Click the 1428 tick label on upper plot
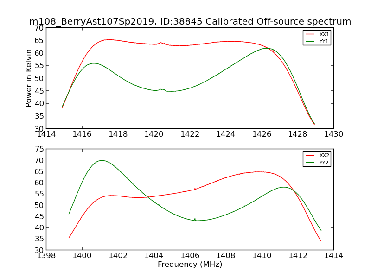This screenshot has height=278, width=371. coord(298,134)
